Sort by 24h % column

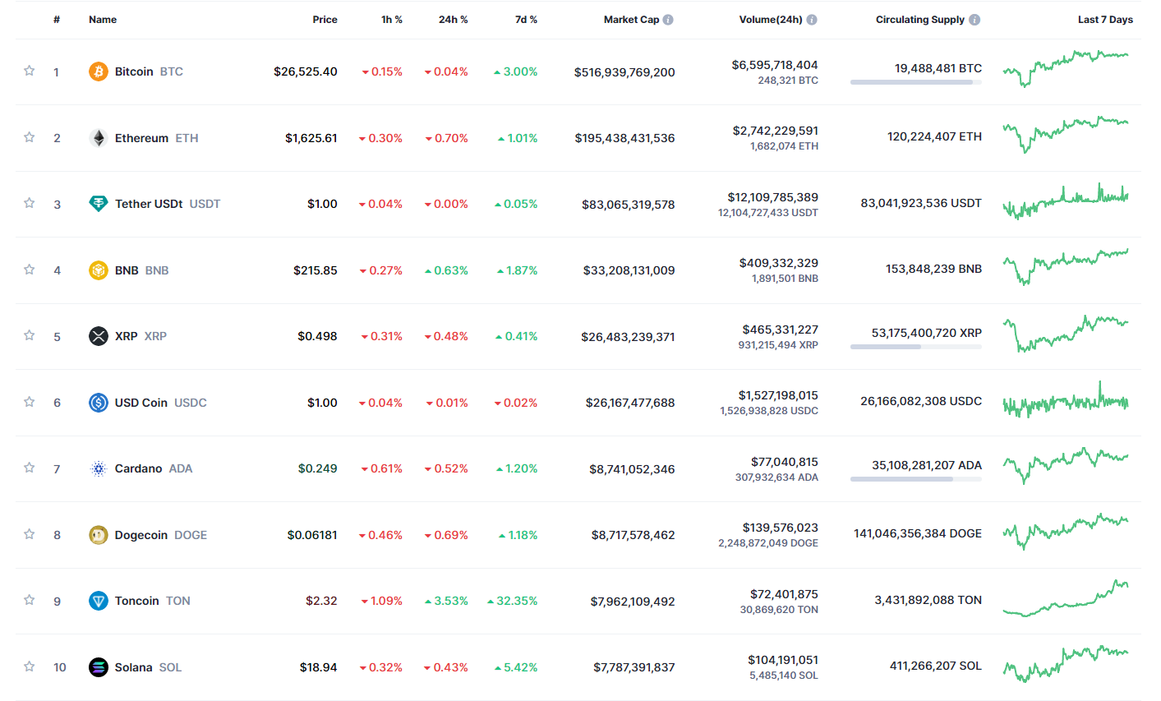[454, 20]
